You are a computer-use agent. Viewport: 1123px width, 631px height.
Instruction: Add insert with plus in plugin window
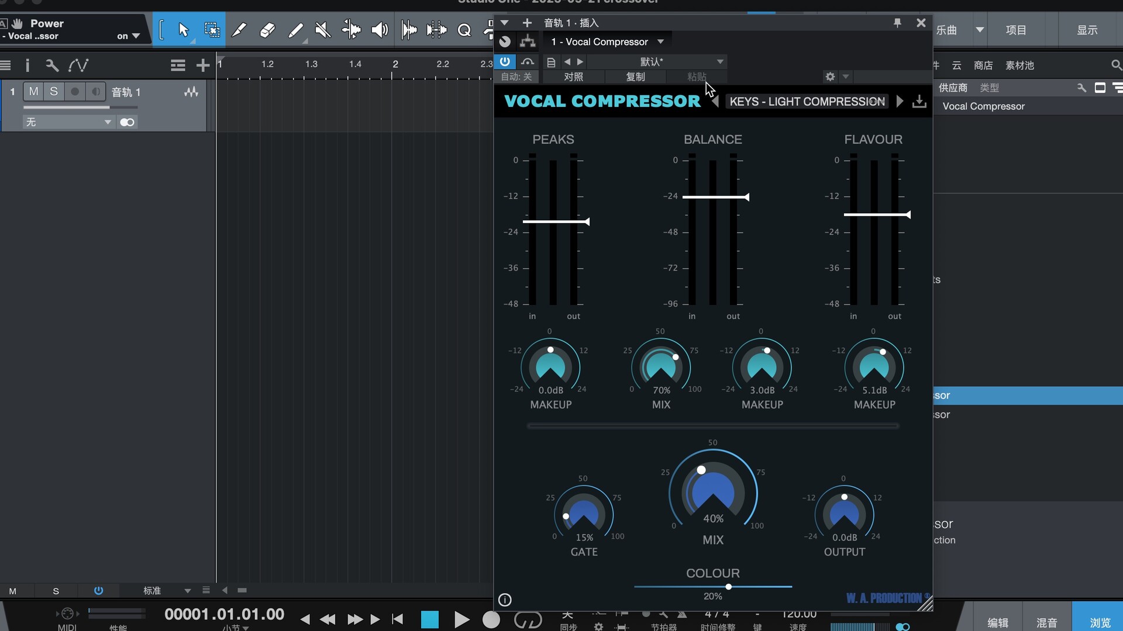coord(527,23)
